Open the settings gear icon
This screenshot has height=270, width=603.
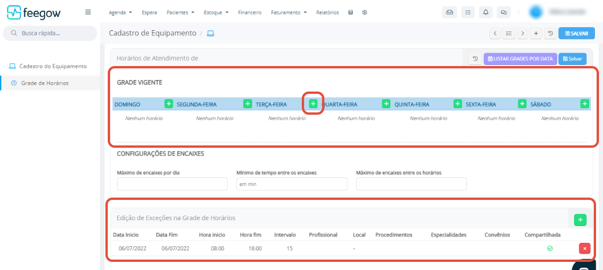pos(364,12)
